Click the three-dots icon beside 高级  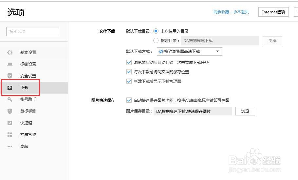(x=10, y=146)
